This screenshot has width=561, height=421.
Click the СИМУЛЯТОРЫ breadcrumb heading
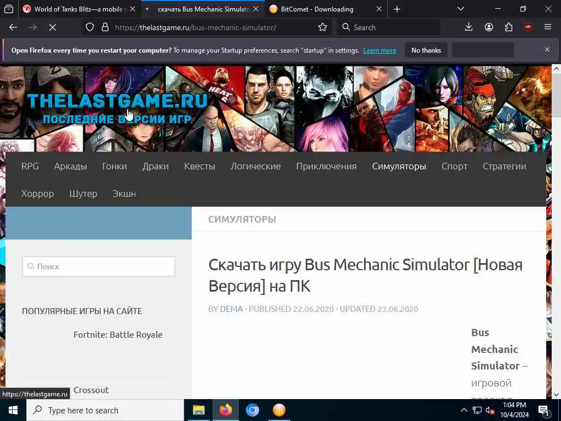(242, 219)
